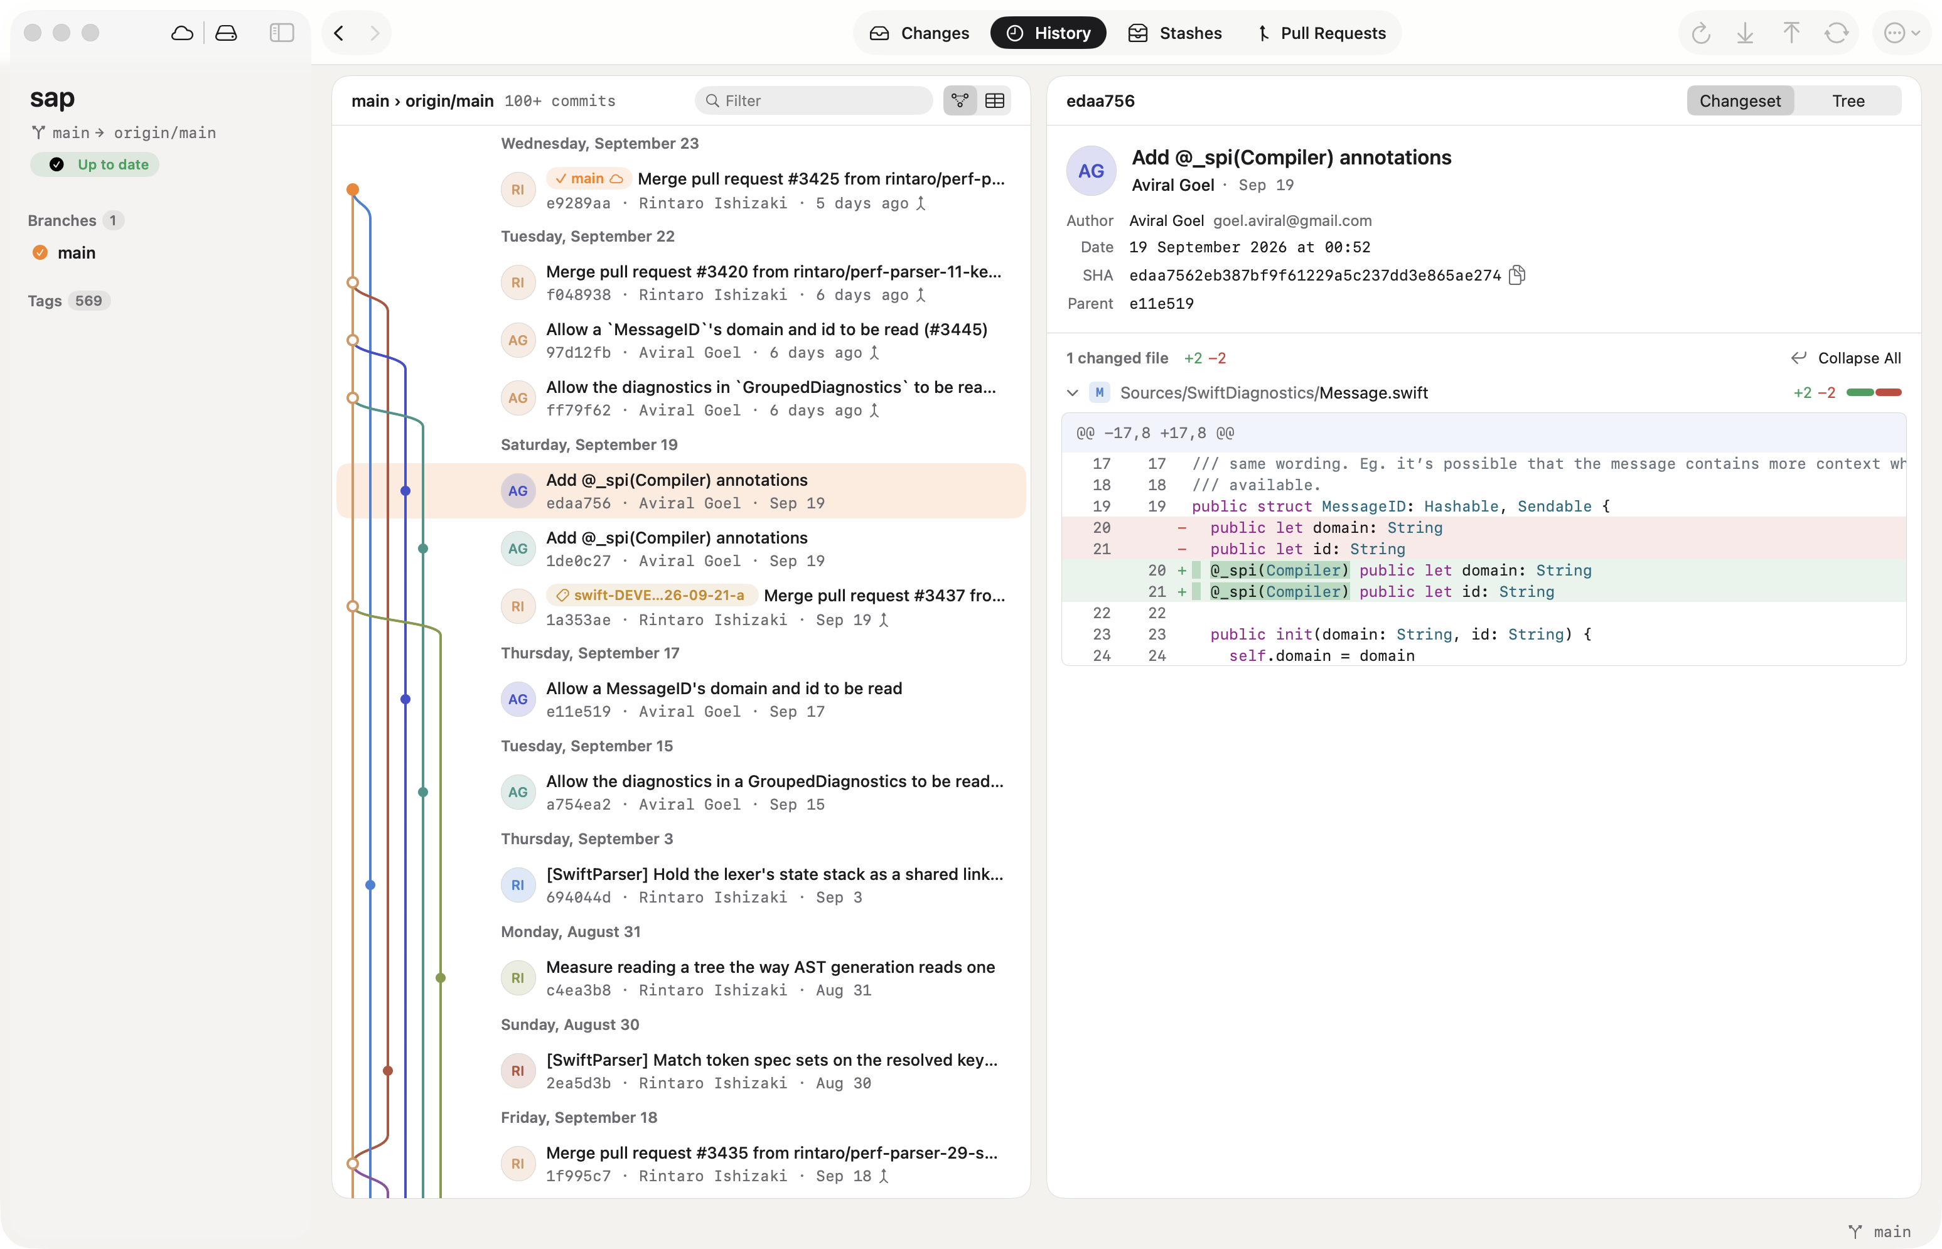The height and width of the screenshot is (1249, 1942).
Task: Switch commit list to table view
Action: 994,100
